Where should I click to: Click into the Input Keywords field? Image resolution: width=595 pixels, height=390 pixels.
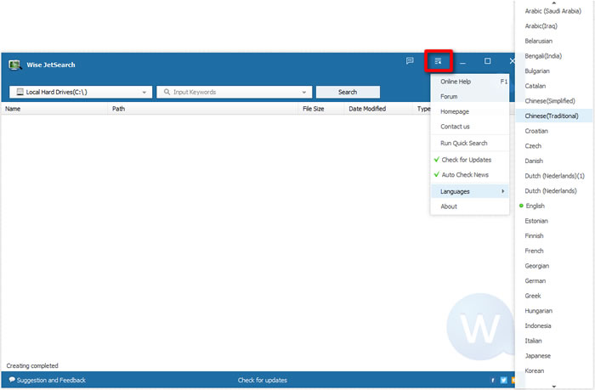pos(234,92)
